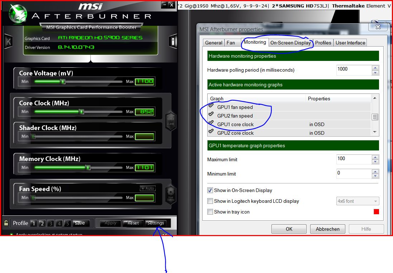The height and width of the screenshot is (273, 393).
Task: Click the Graph column header
Action: (257, 99)
